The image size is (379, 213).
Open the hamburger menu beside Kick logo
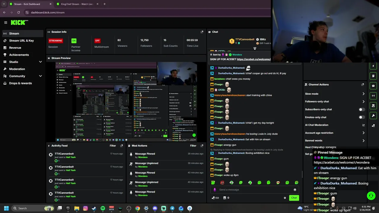pos(6,22)
